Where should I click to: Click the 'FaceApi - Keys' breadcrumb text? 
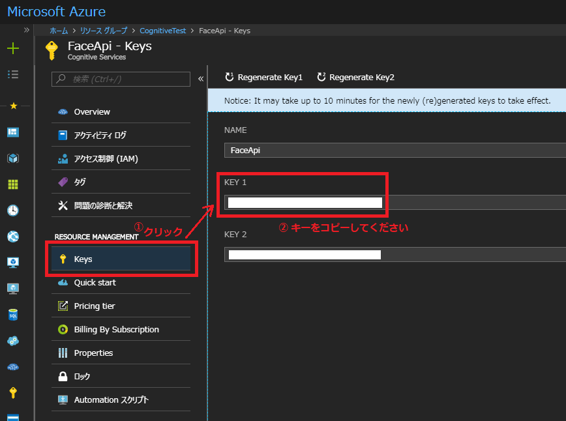224,31
